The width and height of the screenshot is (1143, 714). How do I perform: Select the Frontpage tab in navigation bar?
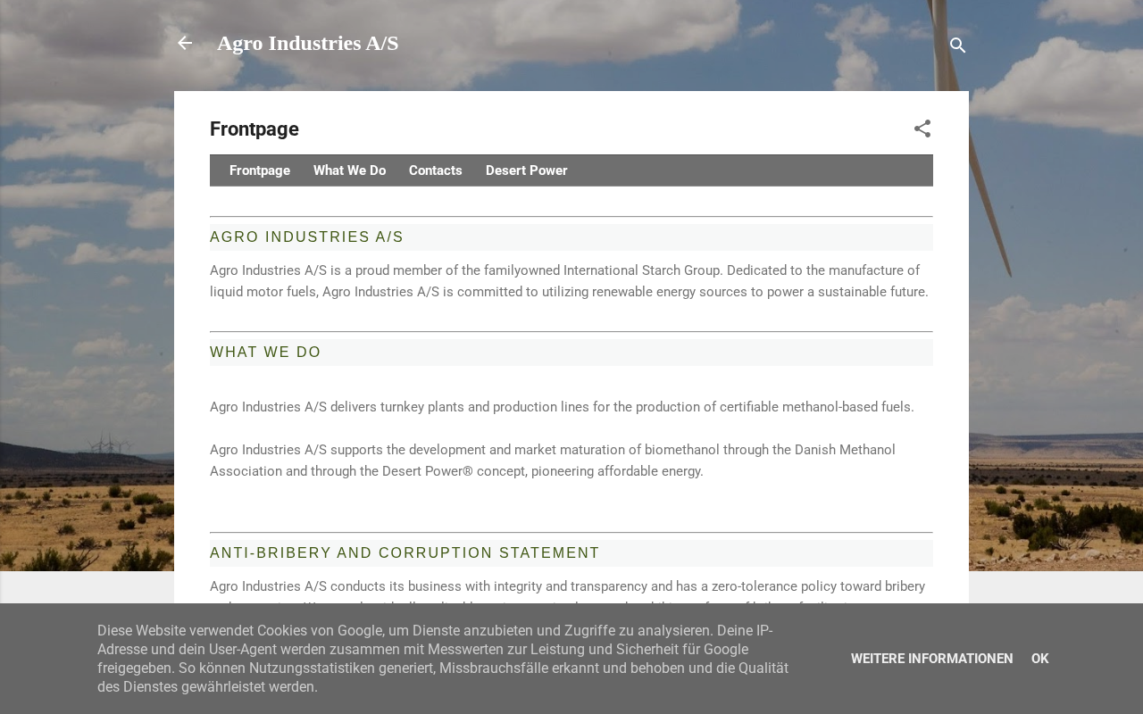(x=260, y=170)
